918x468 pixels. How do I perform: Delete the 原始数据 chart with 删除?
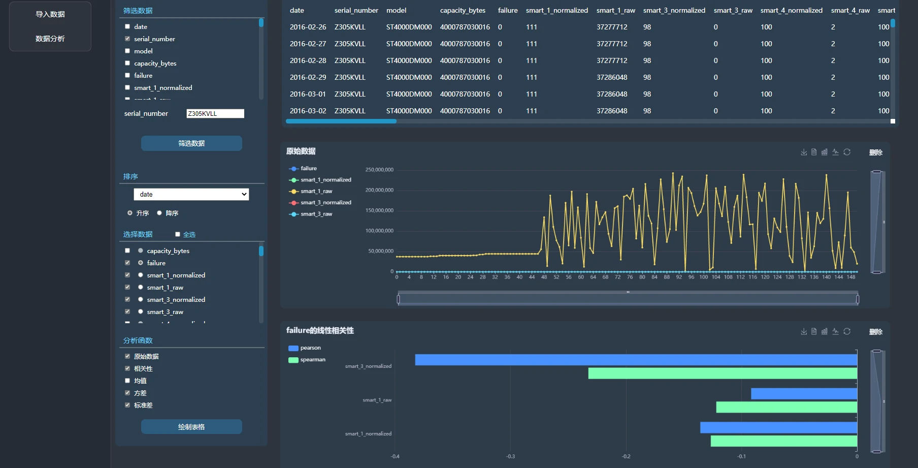point(876,152)
